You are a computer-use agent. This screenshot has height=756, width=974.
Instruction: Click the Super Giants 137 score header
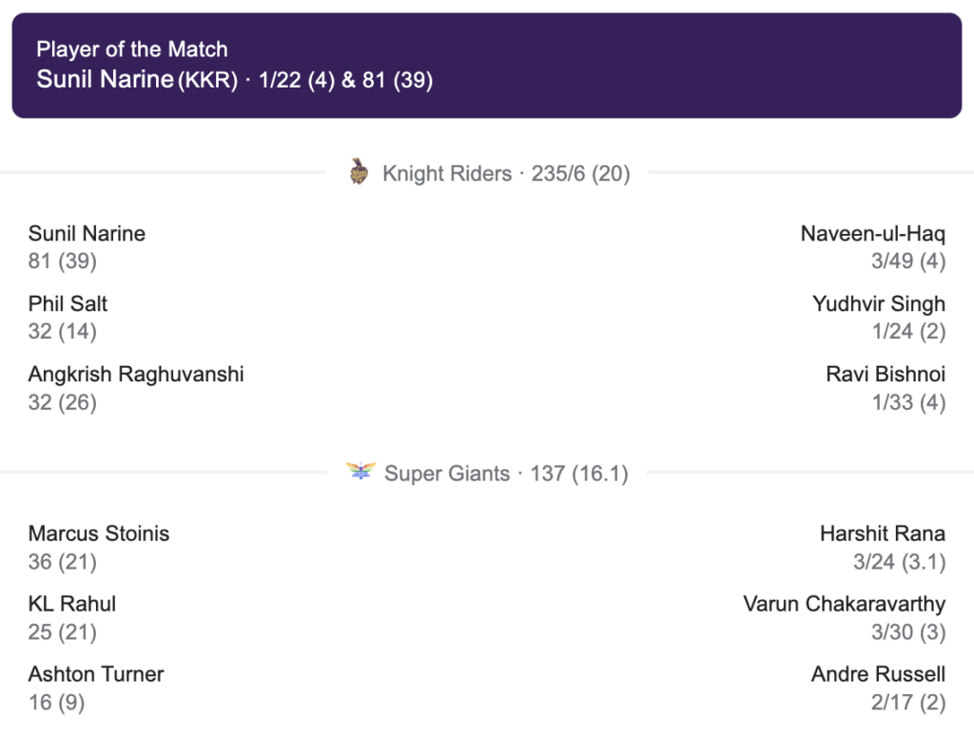[x=506, y=474]
